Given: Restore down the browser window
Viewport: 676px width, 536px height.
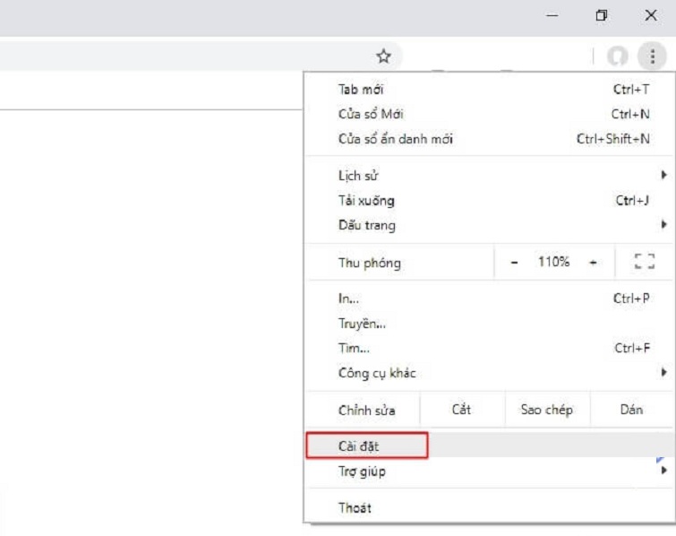Looking at the screenshot, I should (601, 15).
